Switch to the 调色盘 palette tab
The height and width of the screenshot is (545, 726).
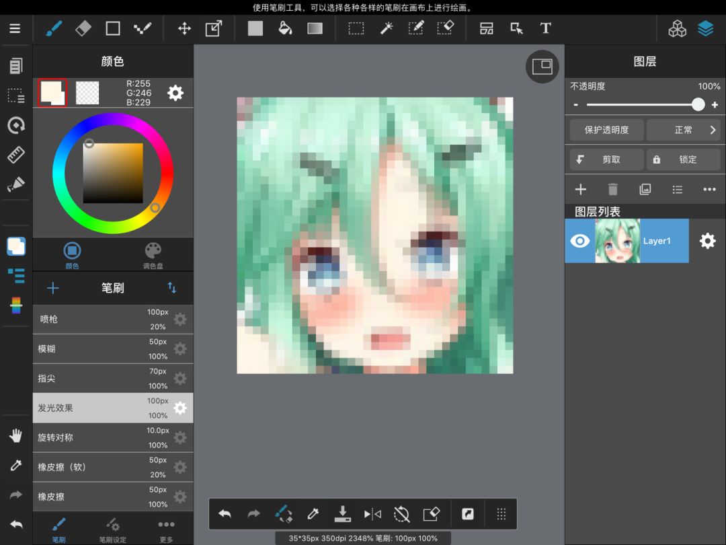(153, 256)
